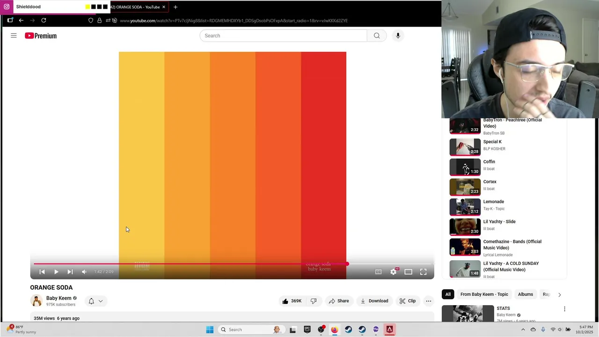599x337 pixels.
Task: Select the All filter chip
Action: pyautogui.click(x=448, y=294)
